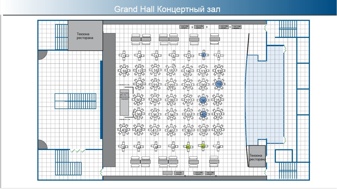This screenshot has width=337, height=189.
Task: Select table 28 in hall center
Action: coord(171,100)
